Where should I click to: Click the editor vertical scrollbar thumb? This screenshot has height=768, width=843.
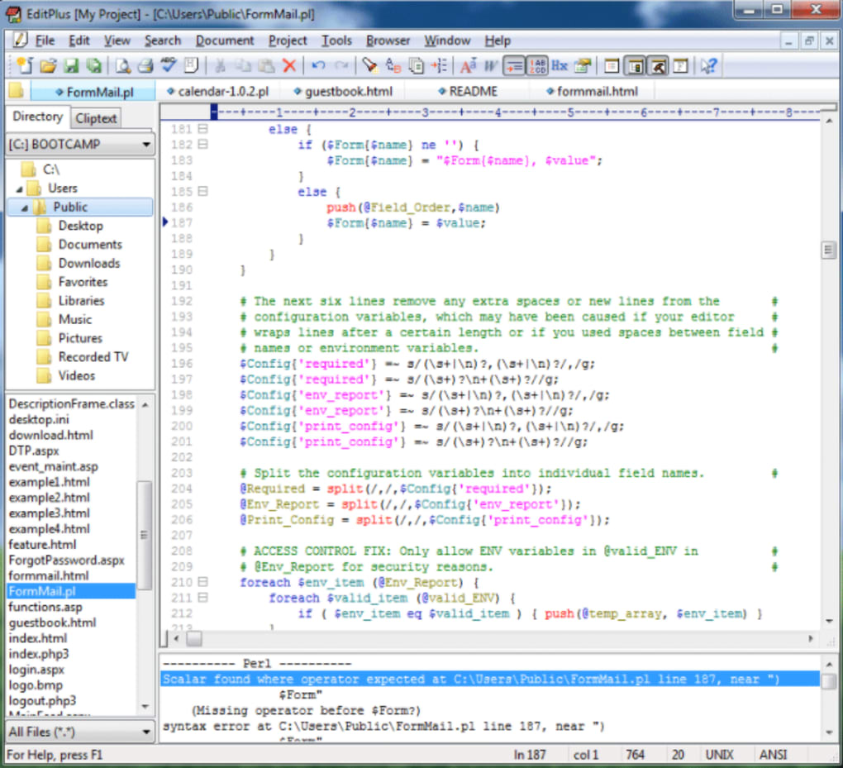pyautogui.click(x=828, y=250)
